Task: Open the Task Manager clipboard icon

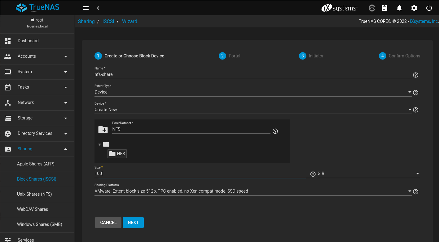Action: [384, 8]
